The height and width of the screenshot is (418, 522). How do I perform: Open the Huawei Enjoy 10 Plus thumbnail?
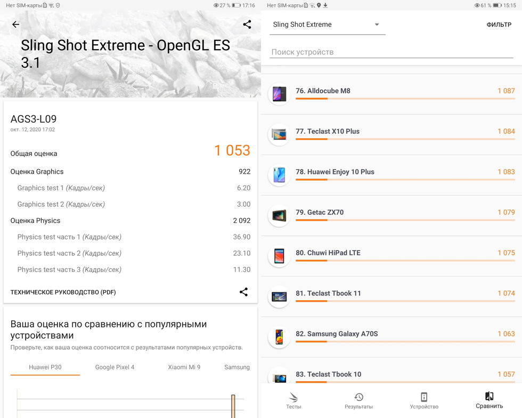[279, 175]
